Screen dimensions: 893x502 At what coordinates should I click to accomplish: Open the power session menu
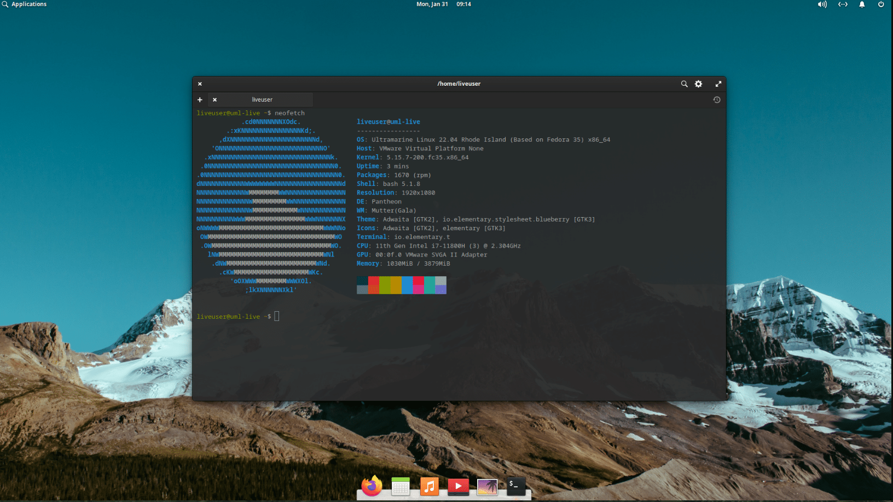point(881,4)
